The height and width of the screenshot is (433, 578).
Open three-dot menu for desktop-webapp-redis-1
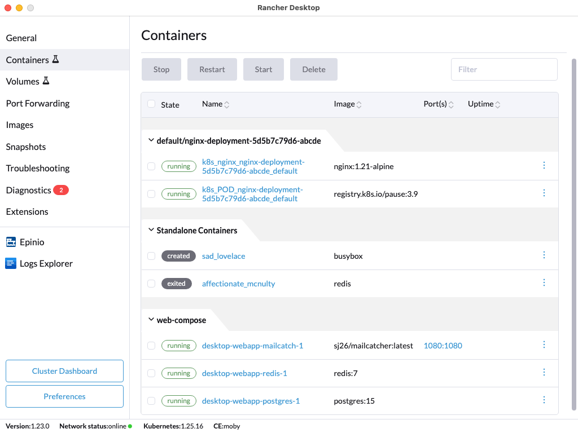pyautogui.click(x=544, y=372)
